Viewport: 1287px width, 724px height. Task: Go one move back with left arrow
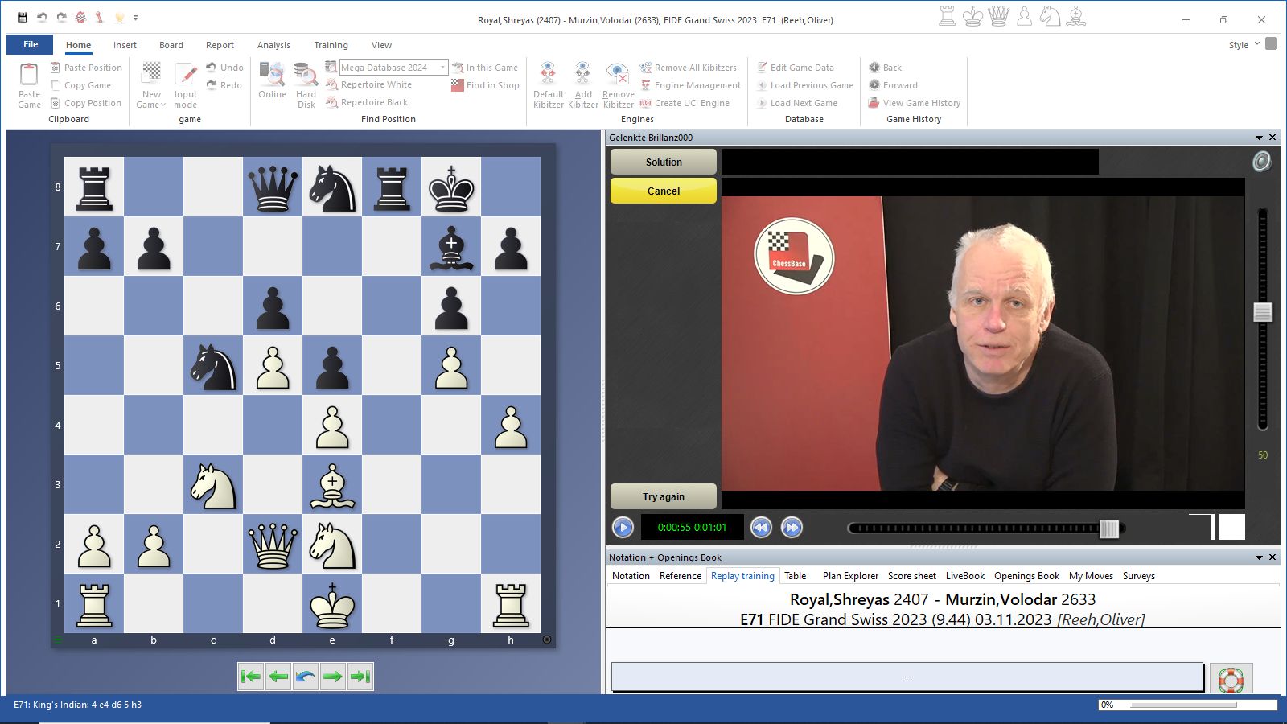[278, 677]
